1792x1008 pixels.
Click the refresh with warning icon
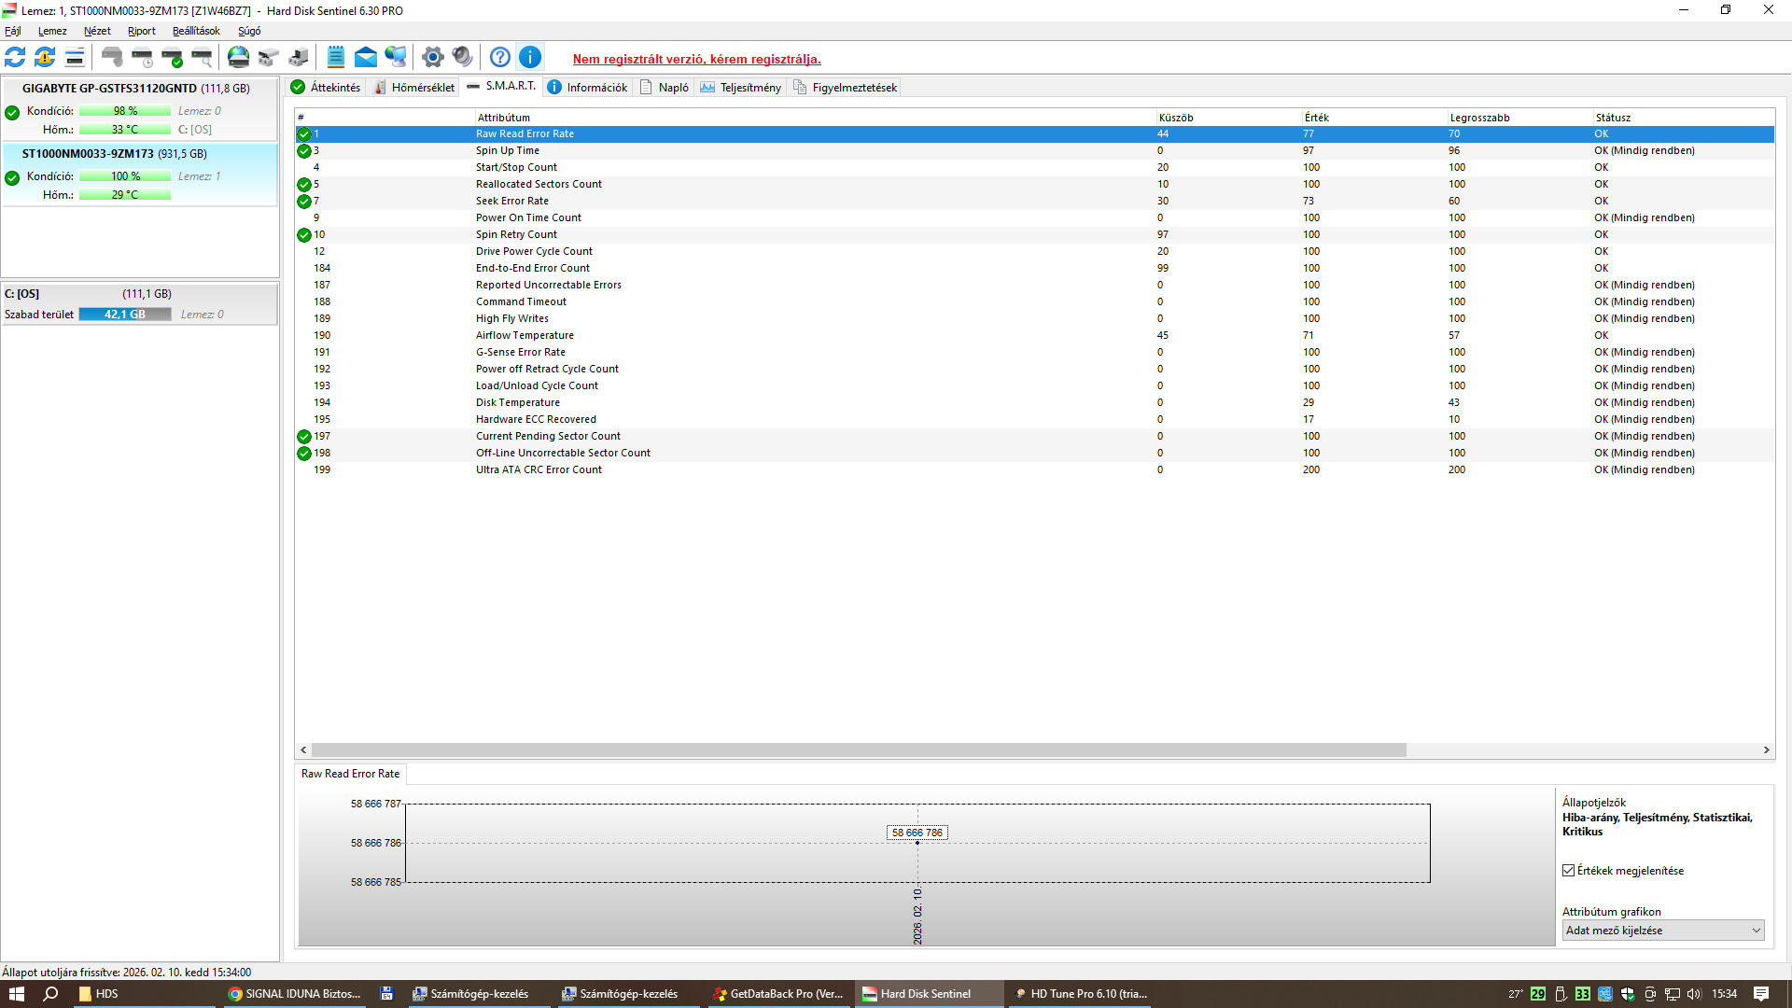coord(45,57)
